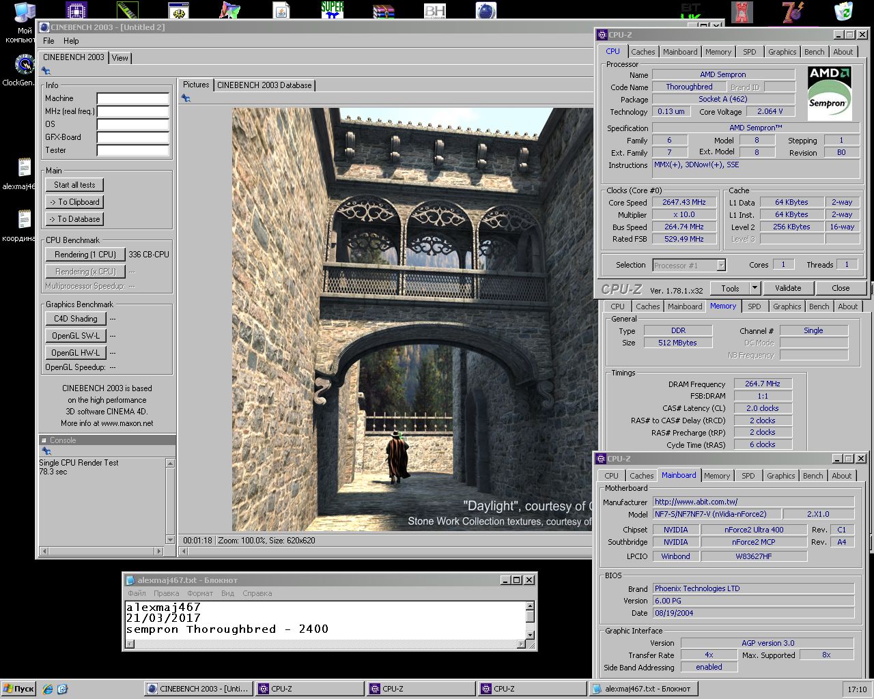Click the blue sphere desktop icon
Screen dimensions: 874x699
point(485,10)
